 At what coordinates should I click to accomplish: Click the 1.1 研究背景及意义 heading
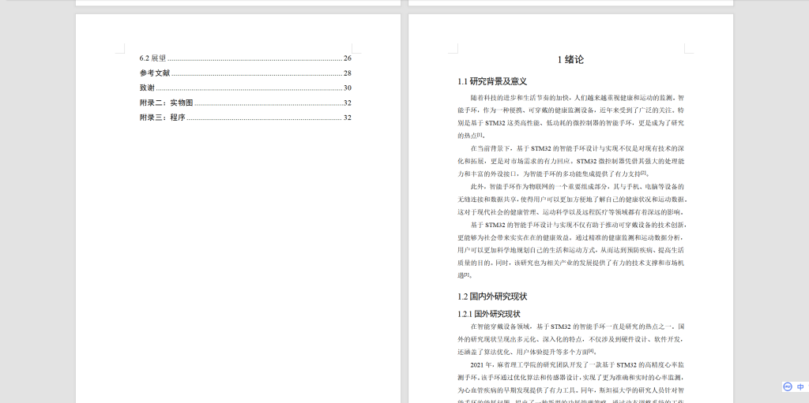[492, 81]
